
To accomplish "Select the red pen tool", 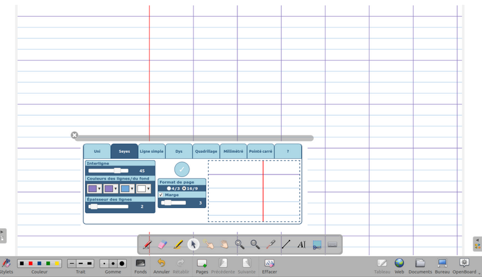I will click(x=147, y=245).
